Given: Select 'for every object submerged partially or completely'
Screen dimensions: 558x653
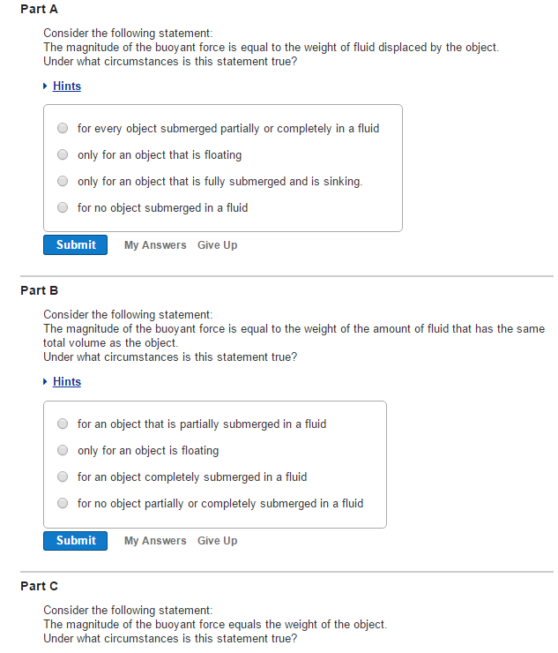Looking at the screenshot, I should click(x=63, y=128).
